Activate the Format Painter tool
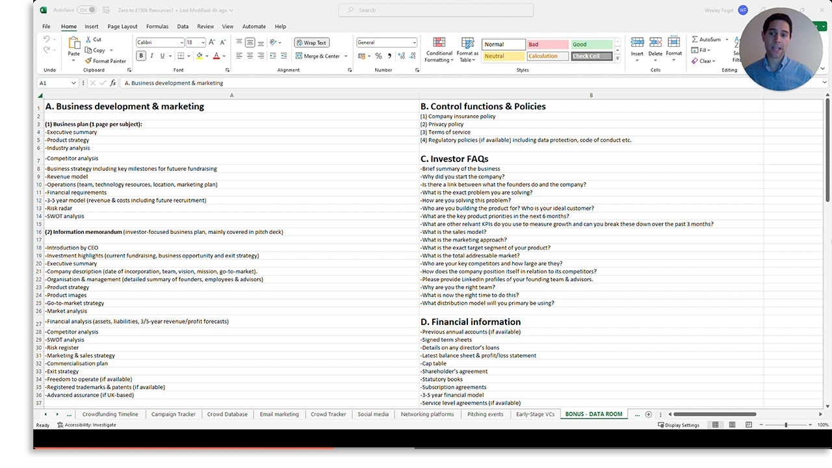832x468 pixels. 105,61
